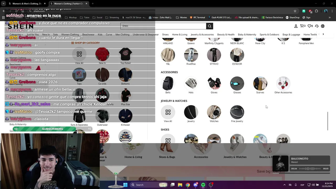Click the Glasses category icon

[237, 83]
